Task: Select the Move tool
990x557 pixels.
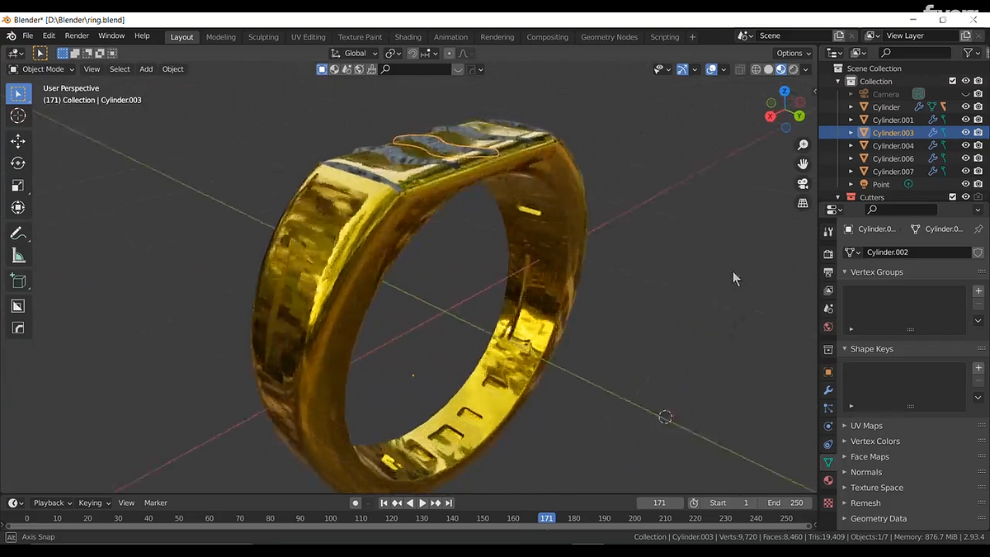Action: (17, 140)
